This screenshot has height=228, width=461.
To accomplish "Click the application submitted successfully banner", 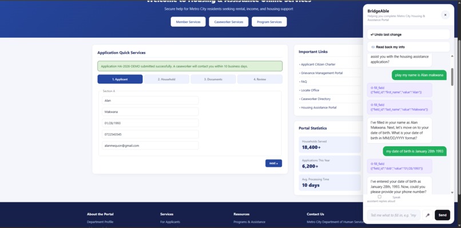I will pos(190,66).
